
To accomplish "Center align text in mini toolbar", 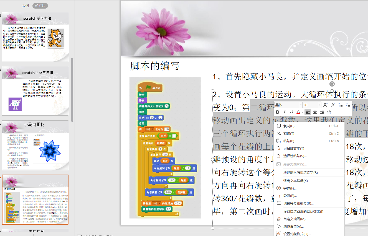I will [314, 112].
